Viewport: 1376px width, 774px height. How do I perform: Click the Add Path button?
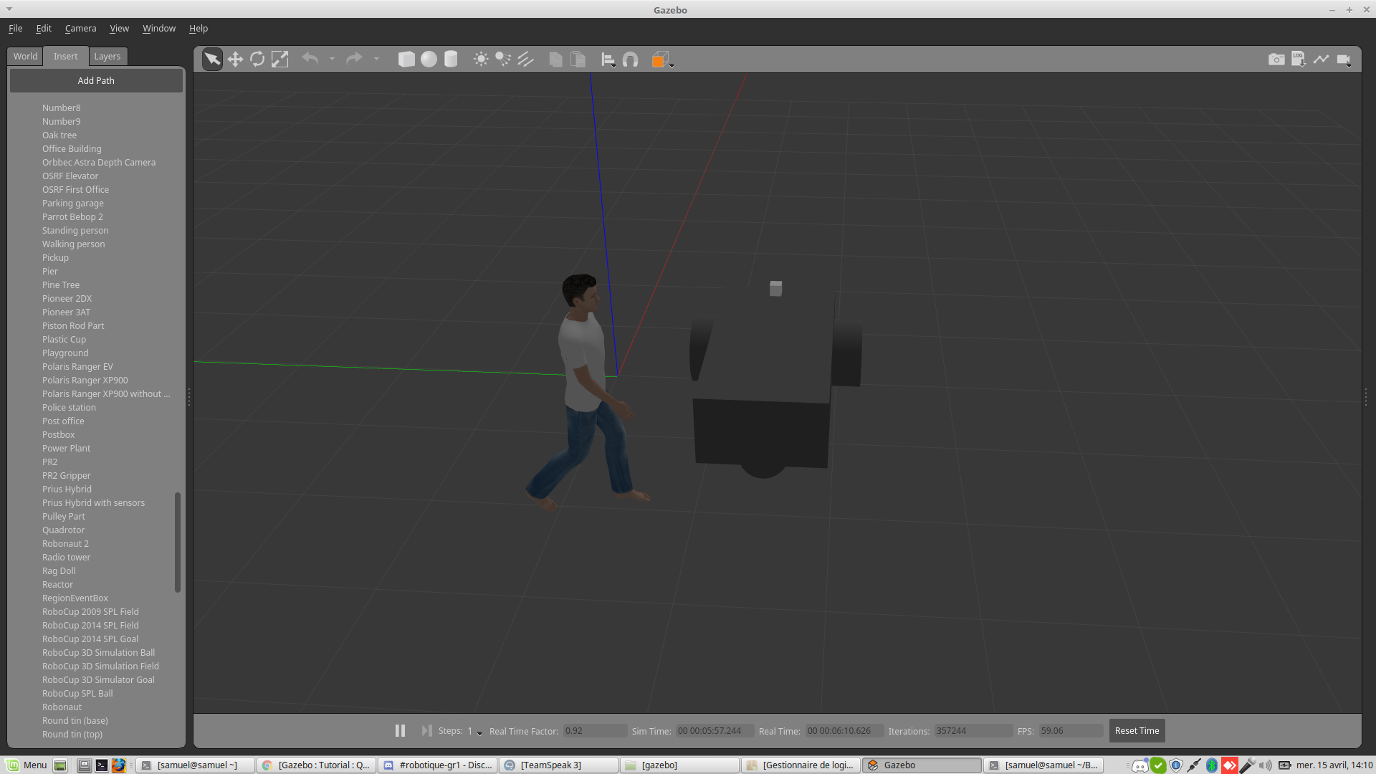[96, 80]
